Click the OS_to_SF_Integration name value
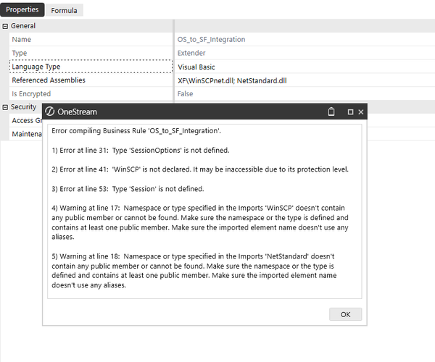435x362 pixels. (211, 39)
